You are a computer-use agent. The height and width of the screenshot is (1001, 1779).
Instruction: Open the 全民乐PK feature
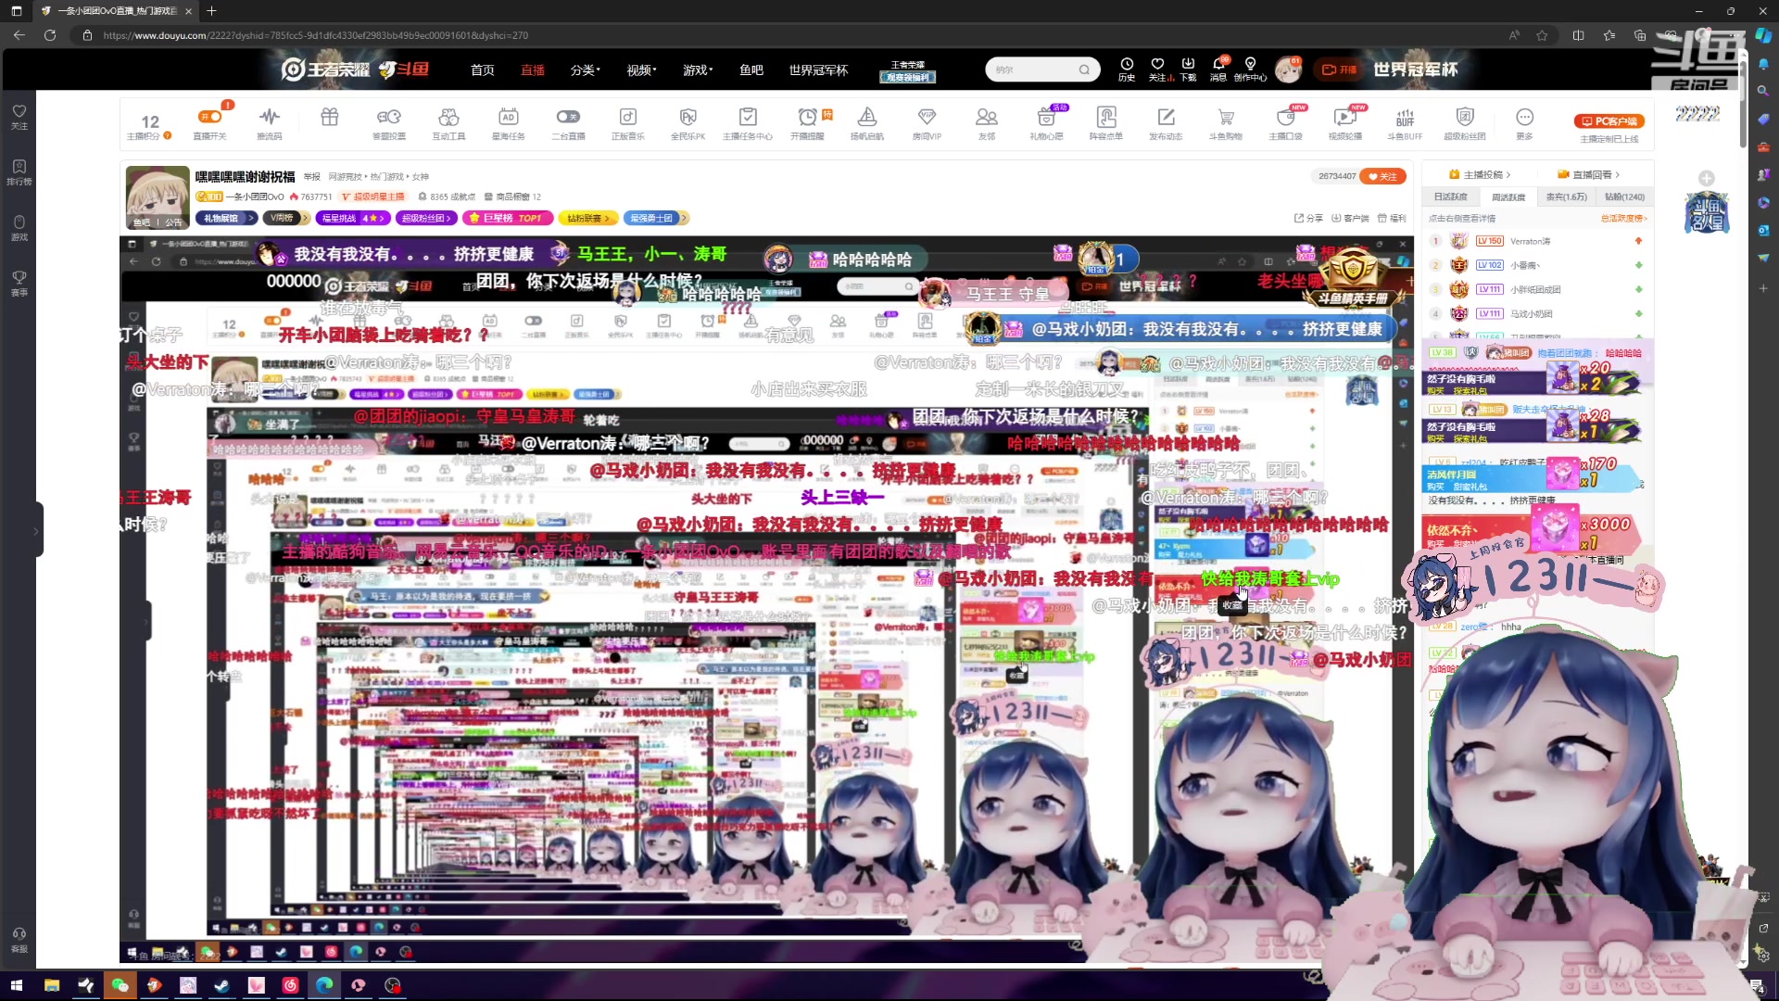(688, 121)
